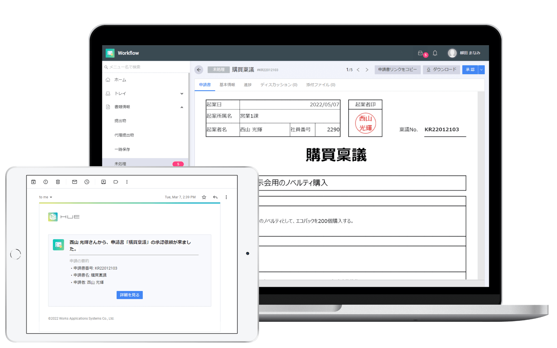
Task: Mark email as unread envelope icon
Action: [74, 182]
